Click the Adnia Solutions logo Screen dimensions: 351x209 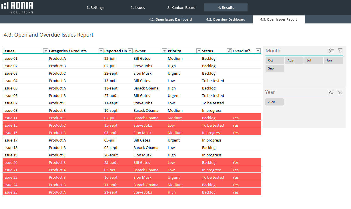(x=17, y=7)
